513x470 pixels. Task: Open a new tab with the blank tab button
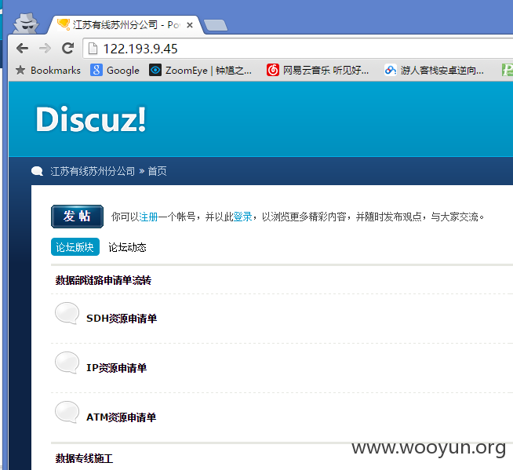[215, 25]
